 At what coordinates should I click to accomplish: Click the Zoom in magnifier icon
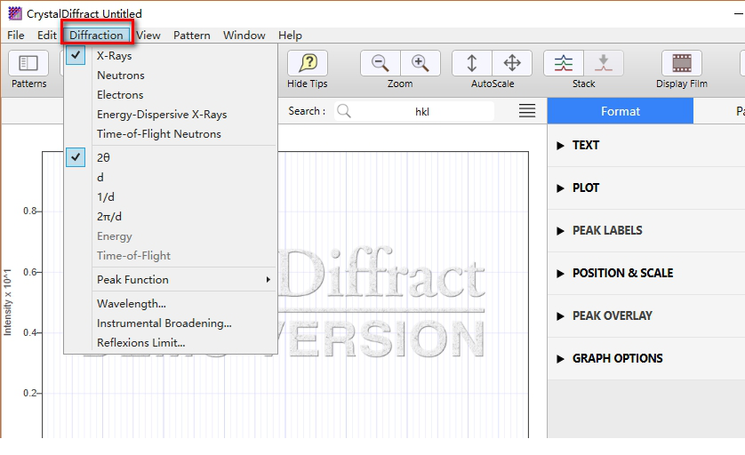421,63
